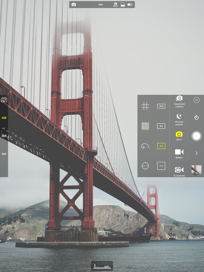Enable HDR capture mode
204x272 pixels.
click(x=4, y=136)
